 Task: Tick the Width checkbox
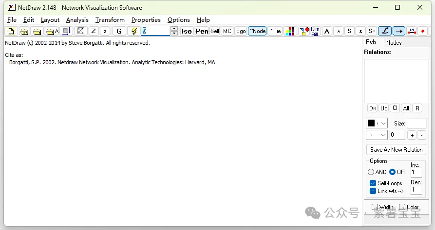click(x=375, y=207)
